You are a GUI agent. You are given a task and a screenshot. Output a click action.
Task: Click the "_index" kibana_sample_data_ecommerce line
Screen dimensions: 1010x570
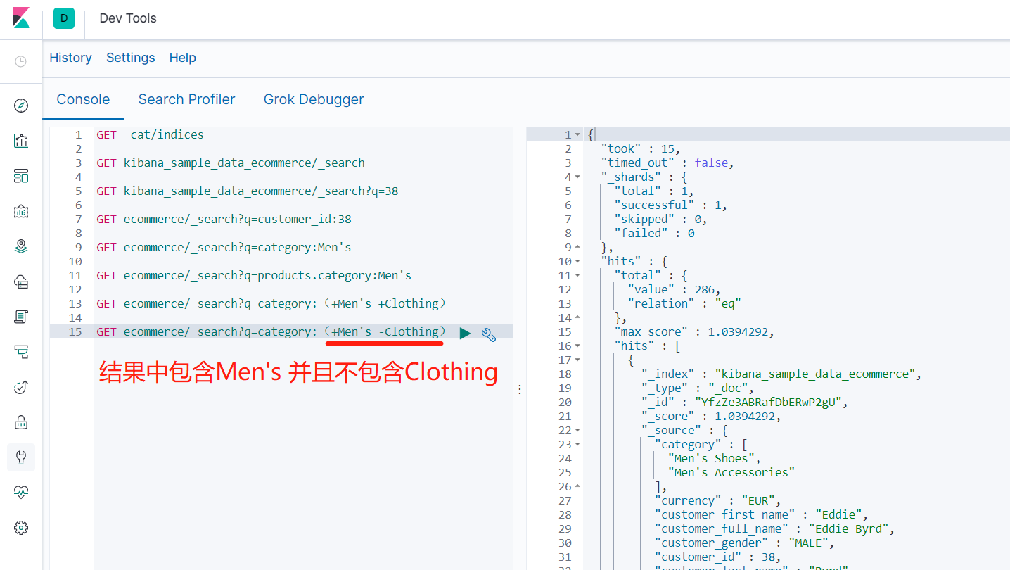(781, 374)
